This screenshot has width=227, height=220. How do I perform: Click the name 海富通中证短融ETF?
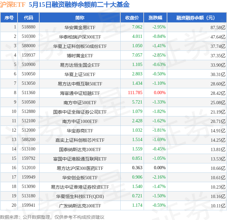(x=80, y=93)
